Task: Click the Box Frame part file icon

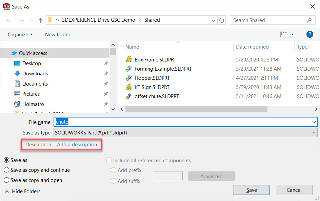Action: (x=129, y=59)
